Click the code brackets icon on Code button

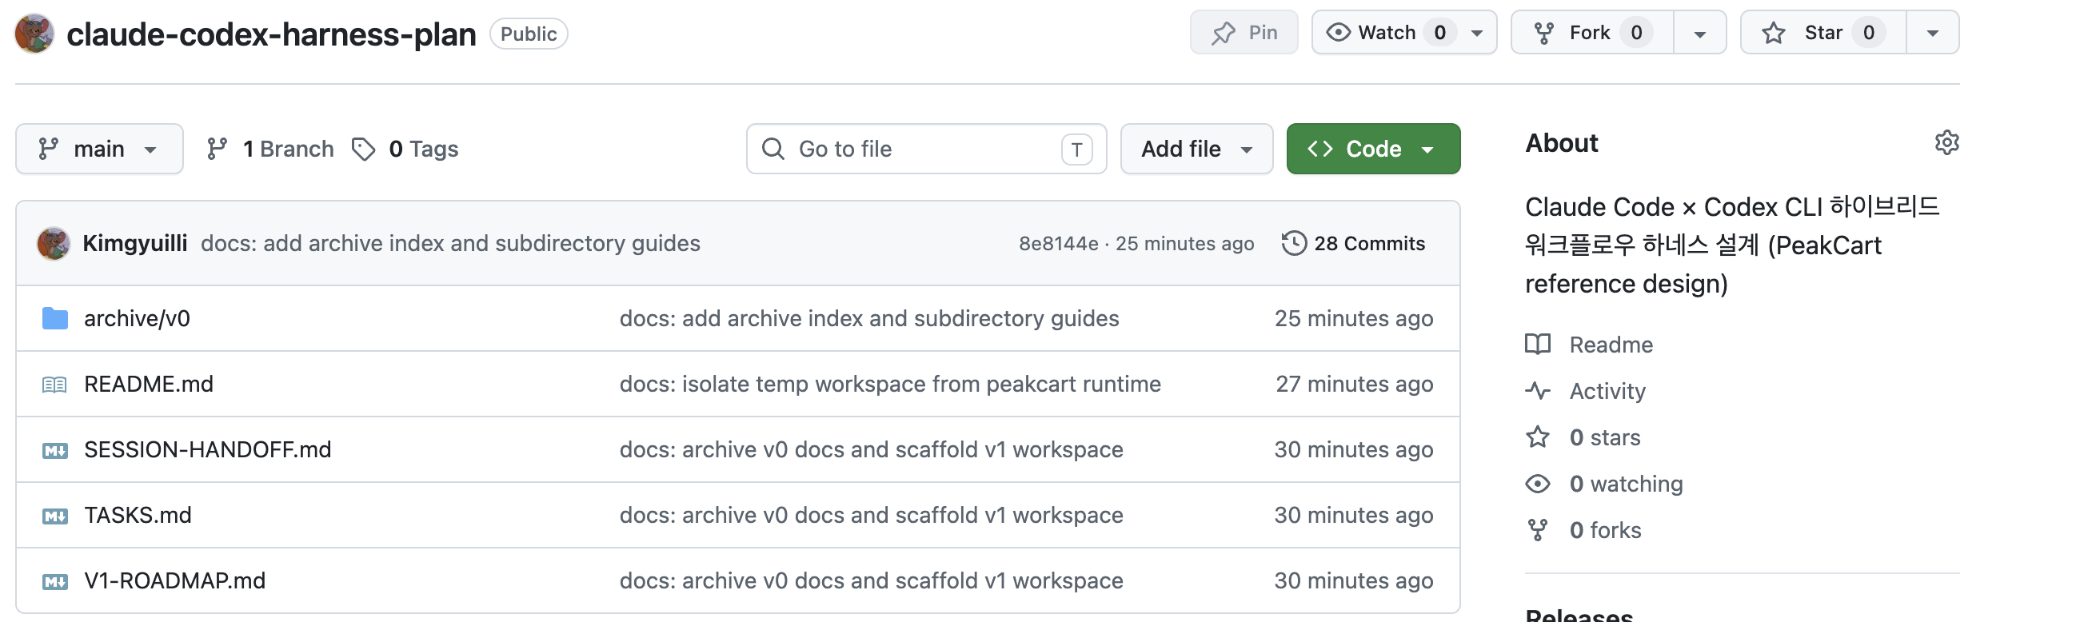[x=1319, y=149]
